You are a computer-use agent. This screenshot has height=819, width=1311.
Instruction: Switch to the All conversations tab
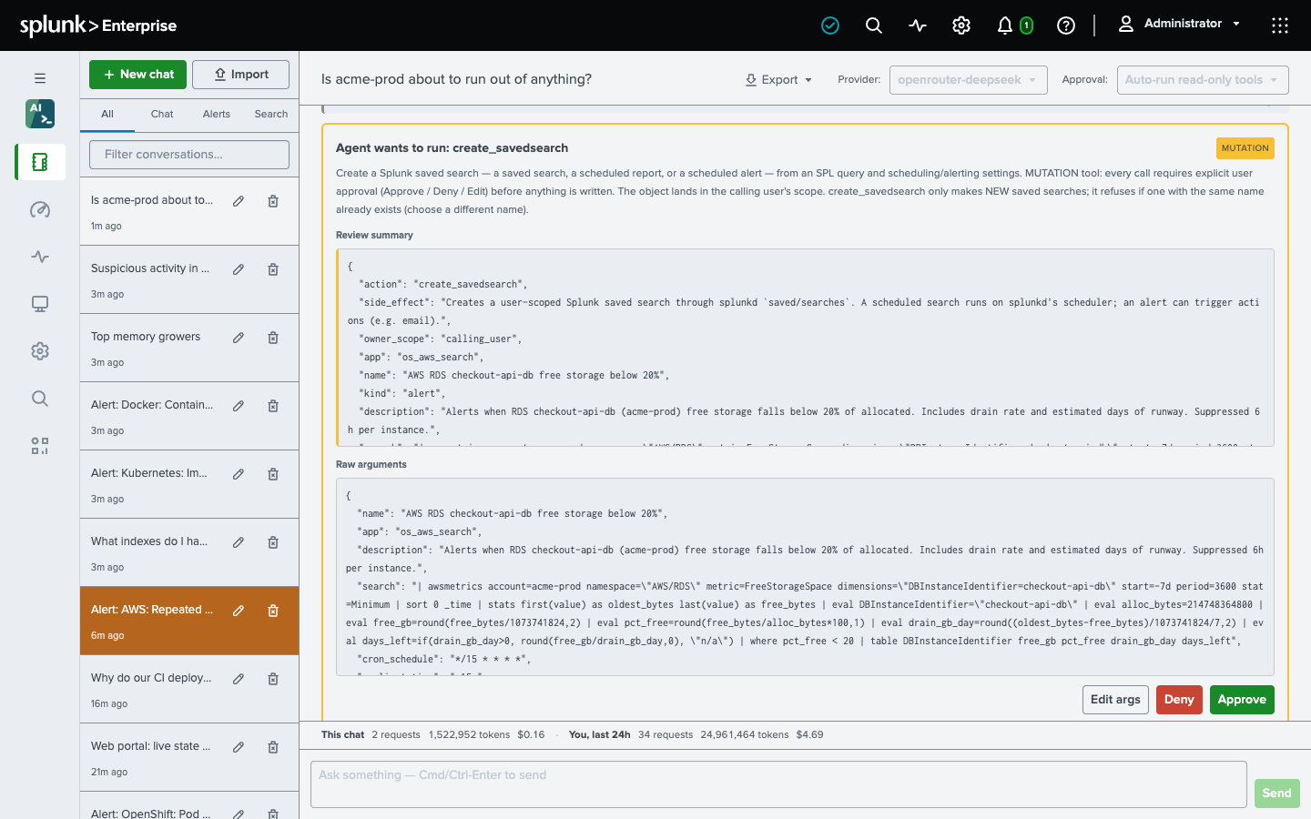(107, 114)
